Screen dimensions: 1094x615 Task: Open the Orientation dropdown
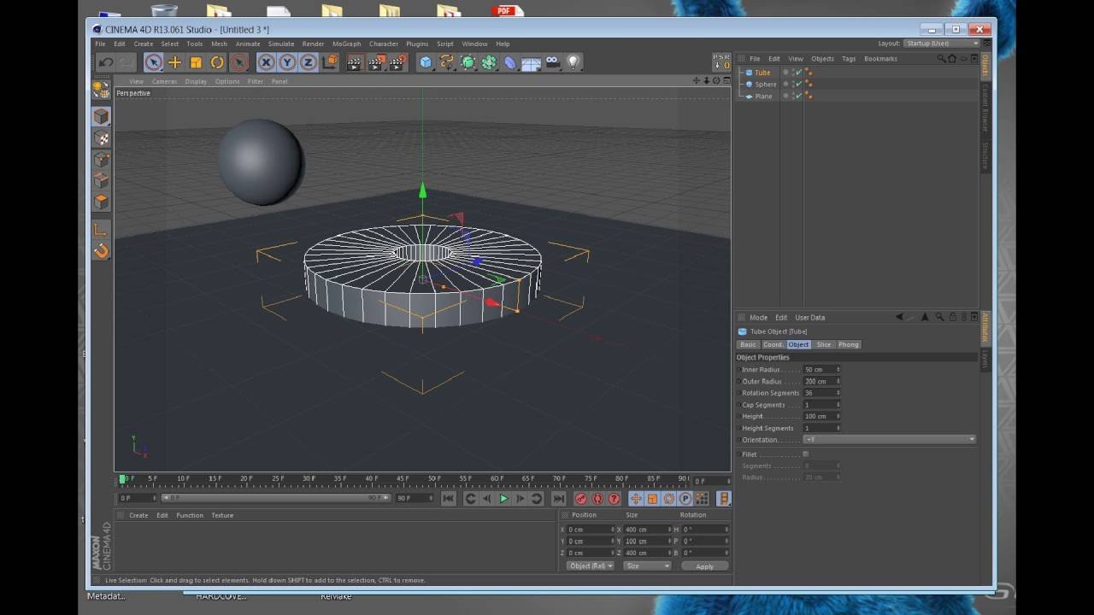889,439
